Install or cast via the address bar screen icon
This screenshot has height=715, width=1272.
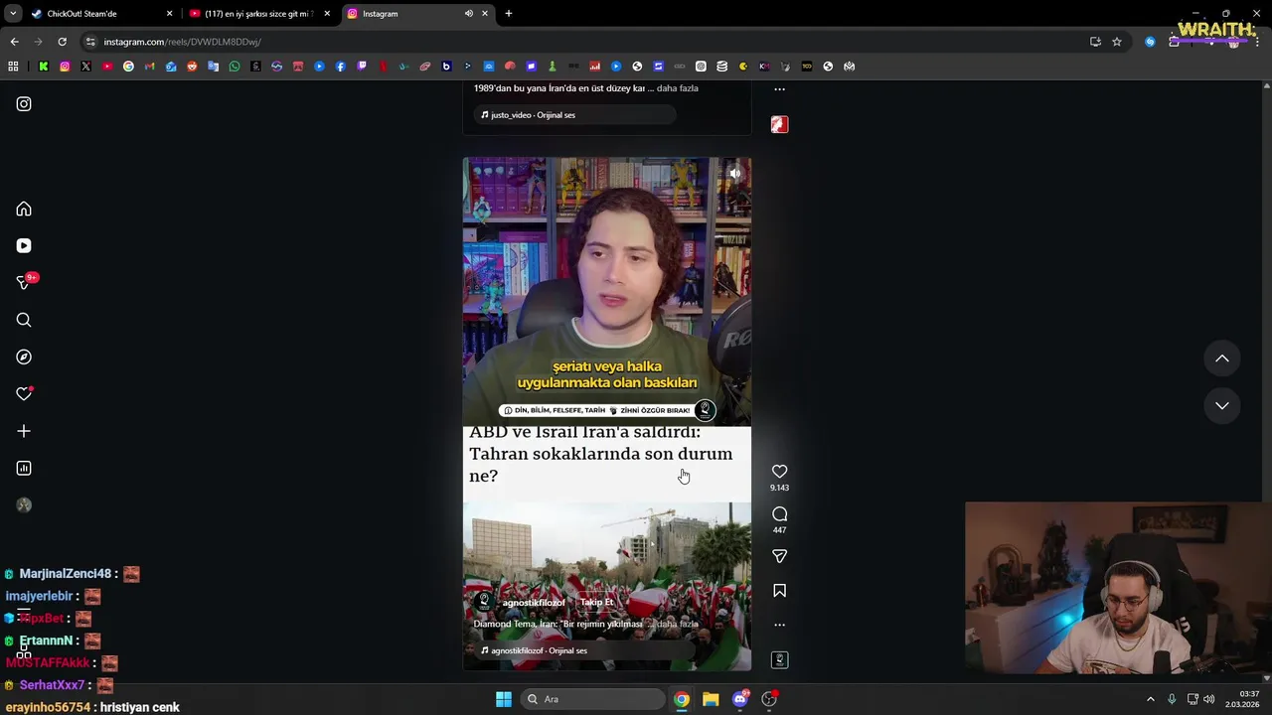coord(1095,42)
